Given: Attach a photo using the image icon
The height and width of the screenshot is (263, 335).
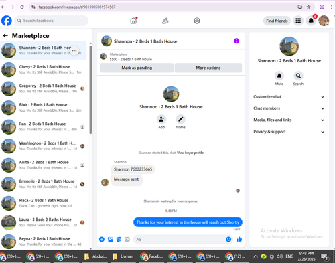Looking at the screenshot, I should tap(111, 240).
